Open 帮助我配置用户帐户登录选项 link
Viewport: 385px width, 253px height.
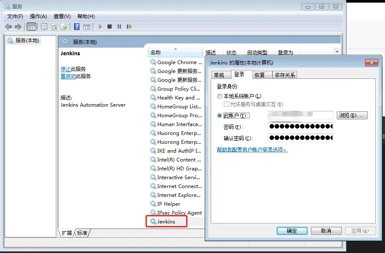[x=252, y=150]
